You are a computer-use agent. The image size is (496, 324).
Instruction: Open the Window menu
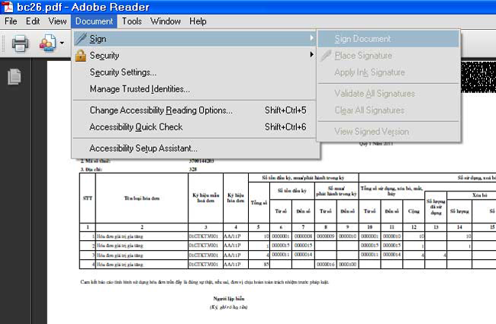coord(166,21)
